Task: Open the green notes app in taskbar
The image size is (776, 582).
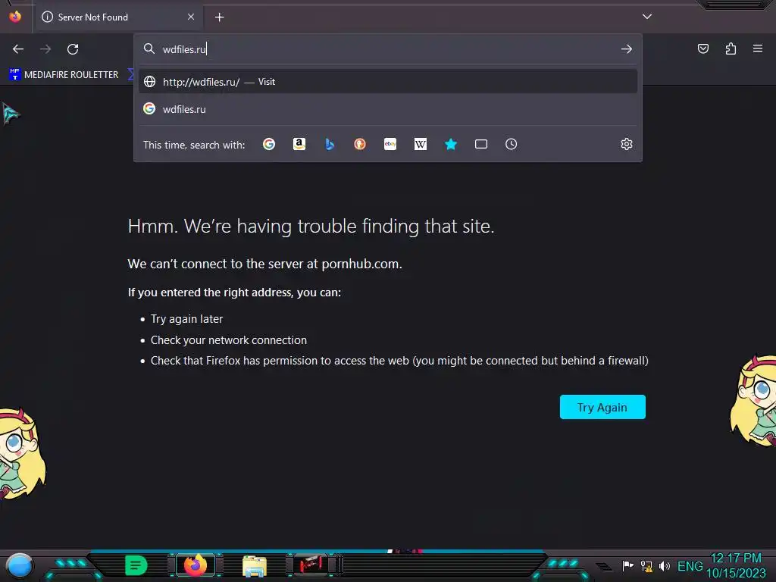Action: point(136,565)
